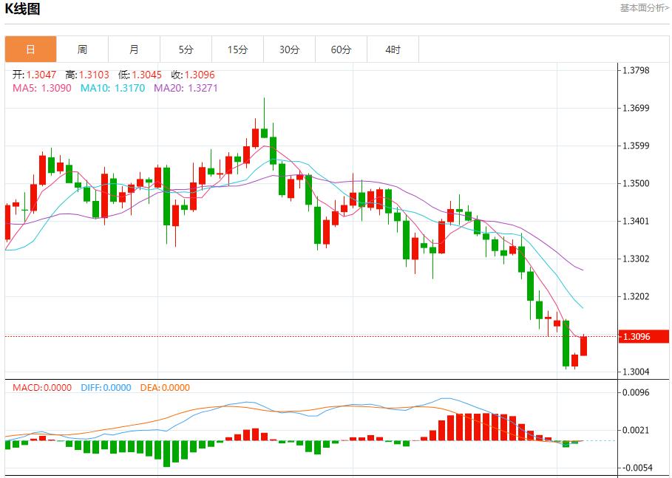Select the 60分 interval

coord(342,49)
